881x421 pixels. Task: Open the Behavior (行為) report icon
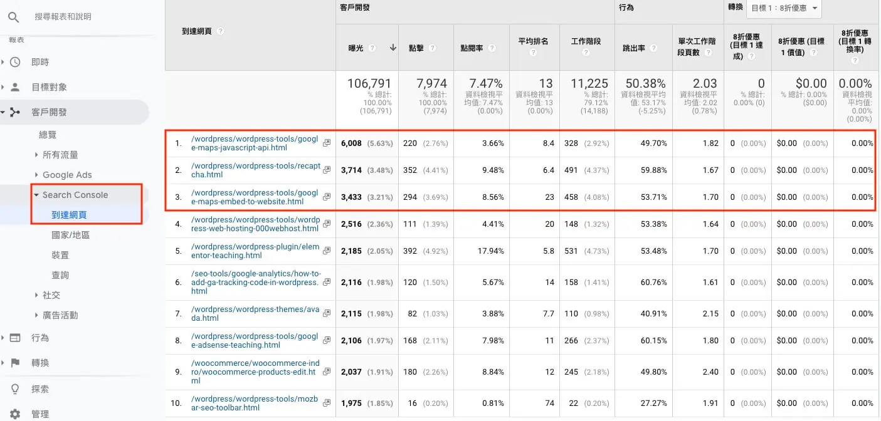[x=16, y=338]
